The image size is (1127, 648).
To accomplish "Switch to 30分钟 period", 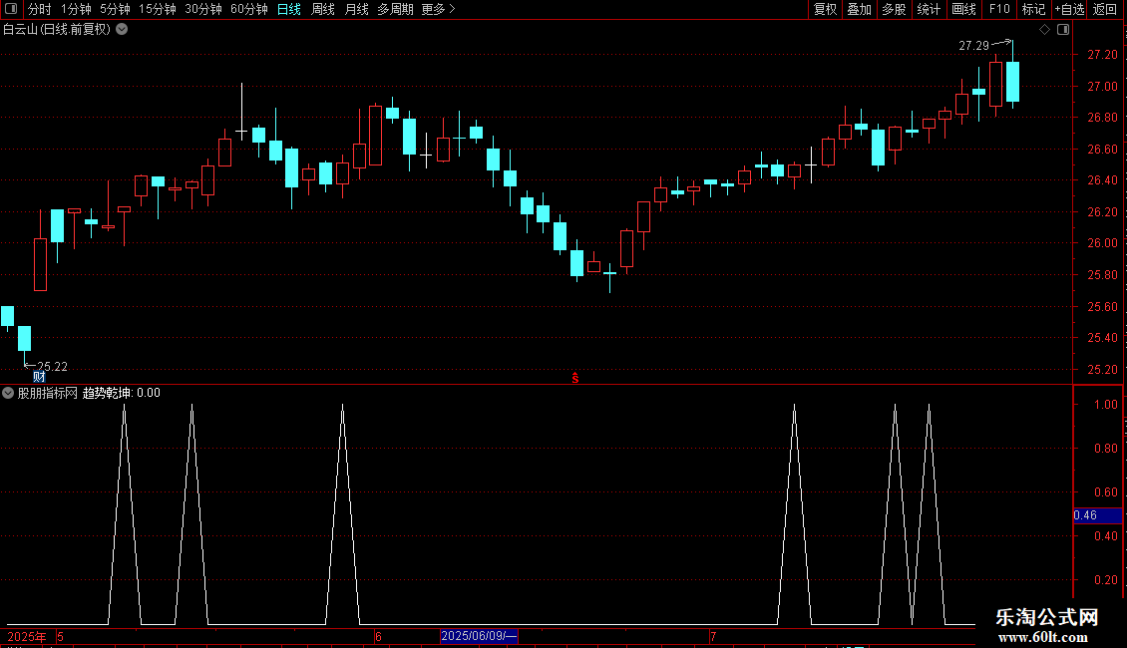I will (x=203, y=9).
